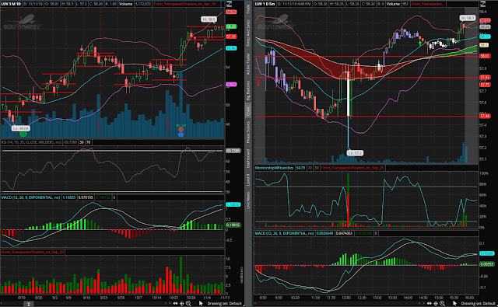Click the RSI study label on left chart
Screen dimensions: 498x307
click(31, 142)
